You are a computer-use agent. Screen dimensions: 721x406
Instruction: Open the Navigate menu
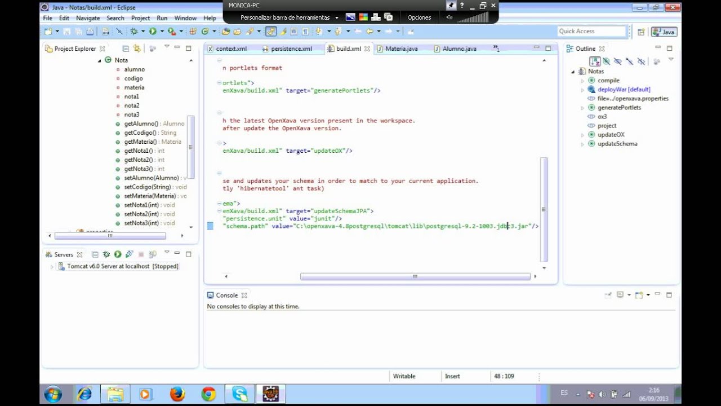88,18
